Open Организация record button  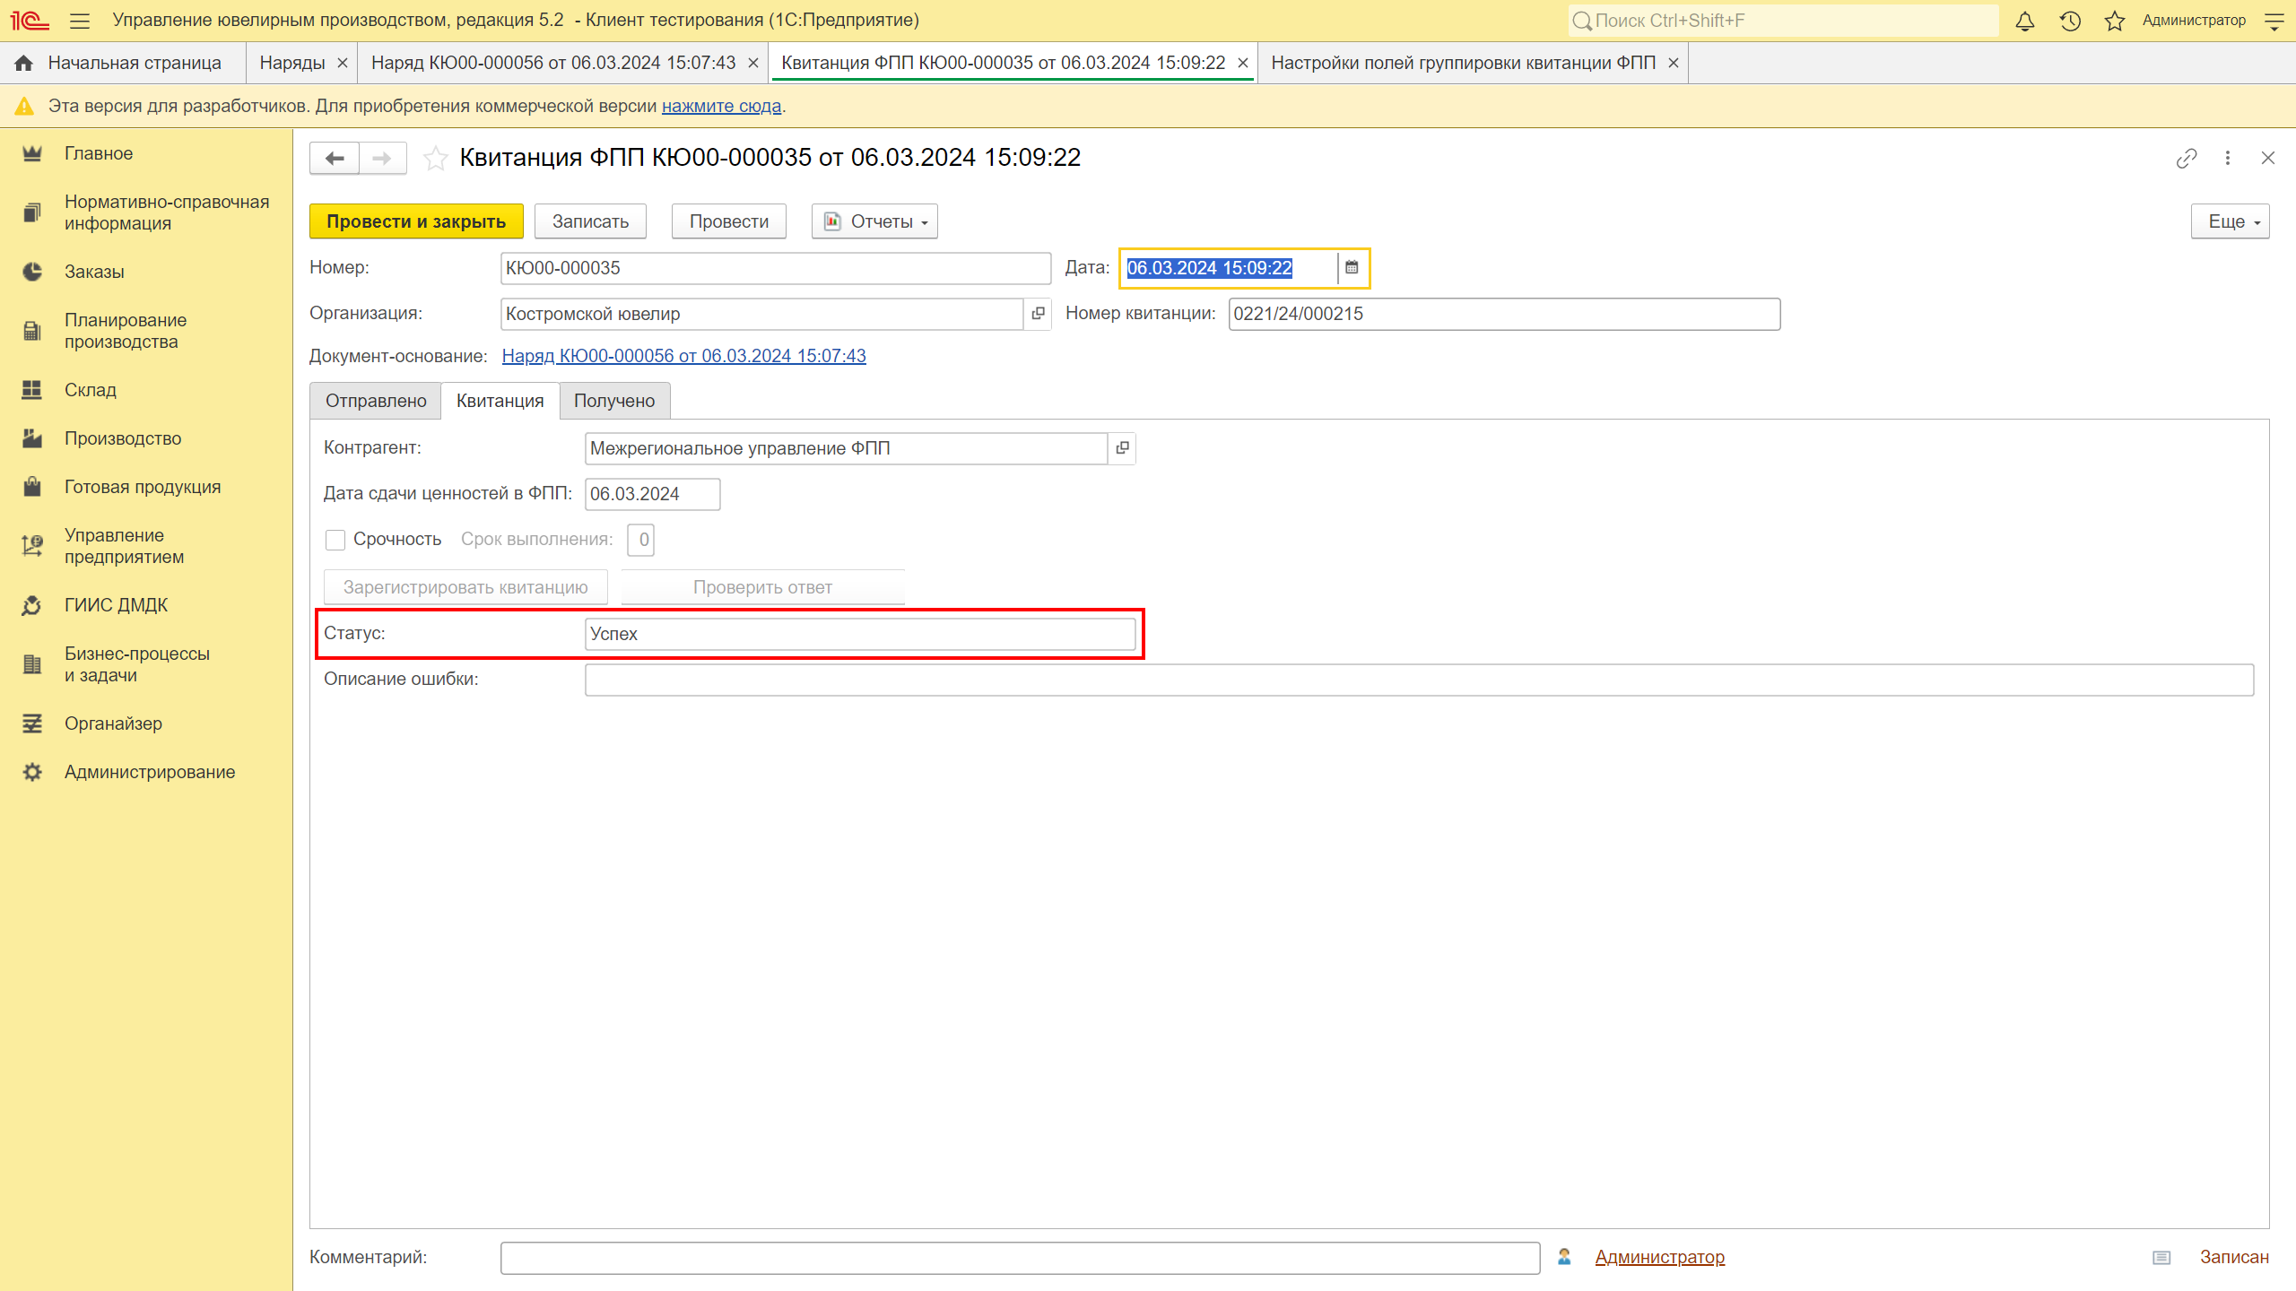(x=1038, y=314)
